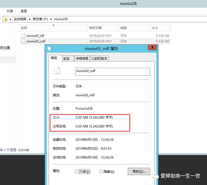Screen dimensions: 207x185
Task: Select the 常规 tab
Action: coord(55,58)
